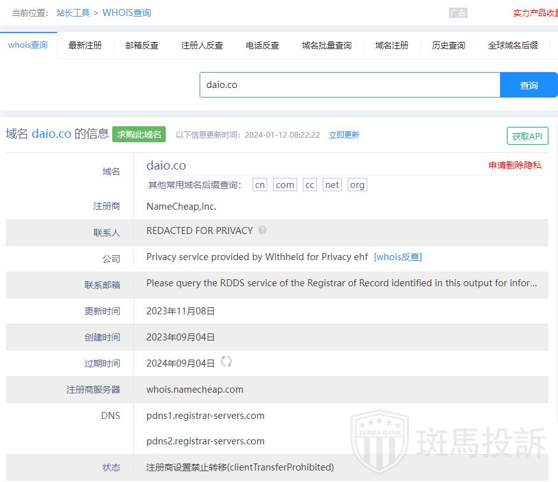Select the 电话反查 tab

[262, 45]
